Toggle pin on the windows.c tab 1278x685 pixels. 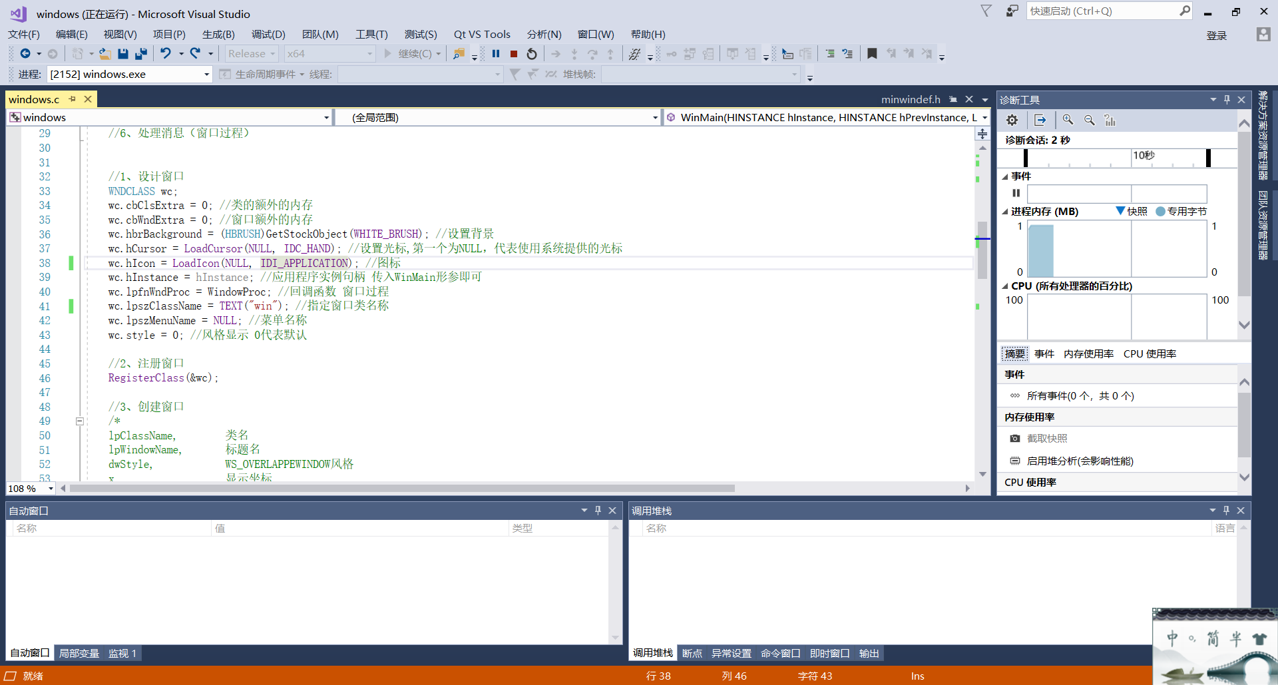pos(73,99)
